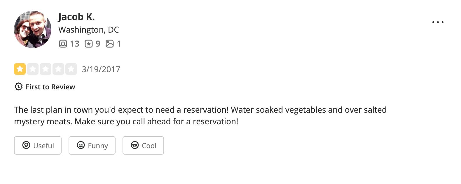Viewport: 461px width, 184px height.
Task: Click the fifth grey rating star
Action: pyautogui.click(x=71, y=69)
